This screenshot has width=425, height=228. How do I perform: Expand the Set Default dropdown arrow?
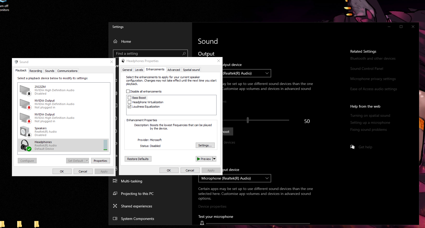point(87,161)
